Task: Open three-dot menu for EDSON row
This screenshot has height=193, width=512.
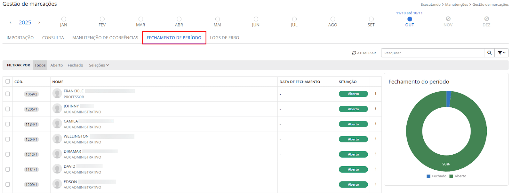Action: click(x=376, y=184)
